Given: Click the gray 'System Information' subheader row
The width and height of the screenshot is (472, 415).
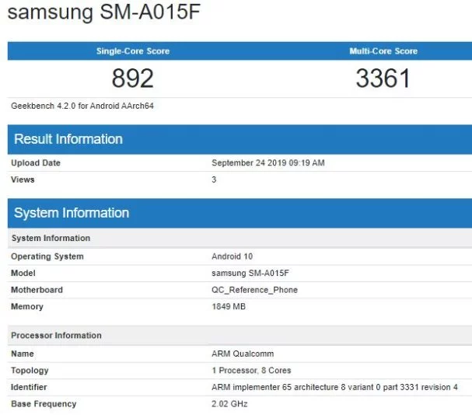Looking at the screenshot, I should point(239,238).
